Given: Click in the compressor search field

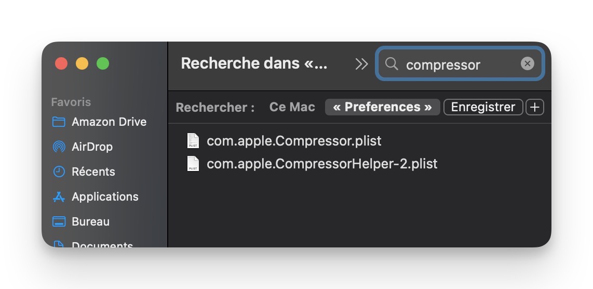Looking at the screenshot, I should (457, 64).
